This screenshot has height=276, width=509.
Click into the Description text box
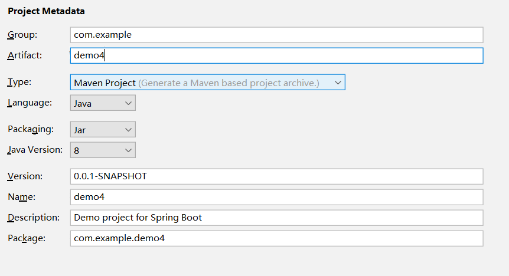coord(276,218)
